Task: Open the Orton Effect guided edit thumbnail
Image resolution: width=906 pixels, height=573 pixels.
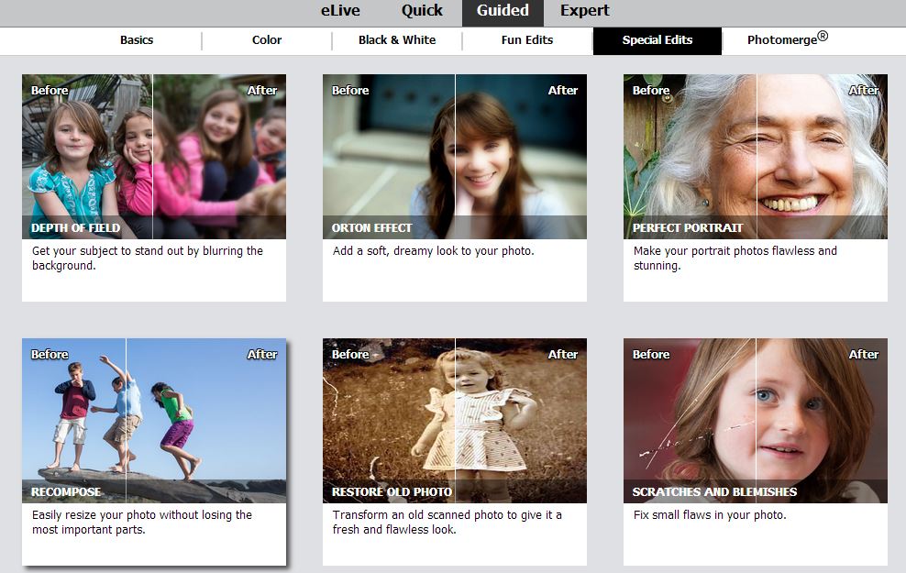Action: 455,157
